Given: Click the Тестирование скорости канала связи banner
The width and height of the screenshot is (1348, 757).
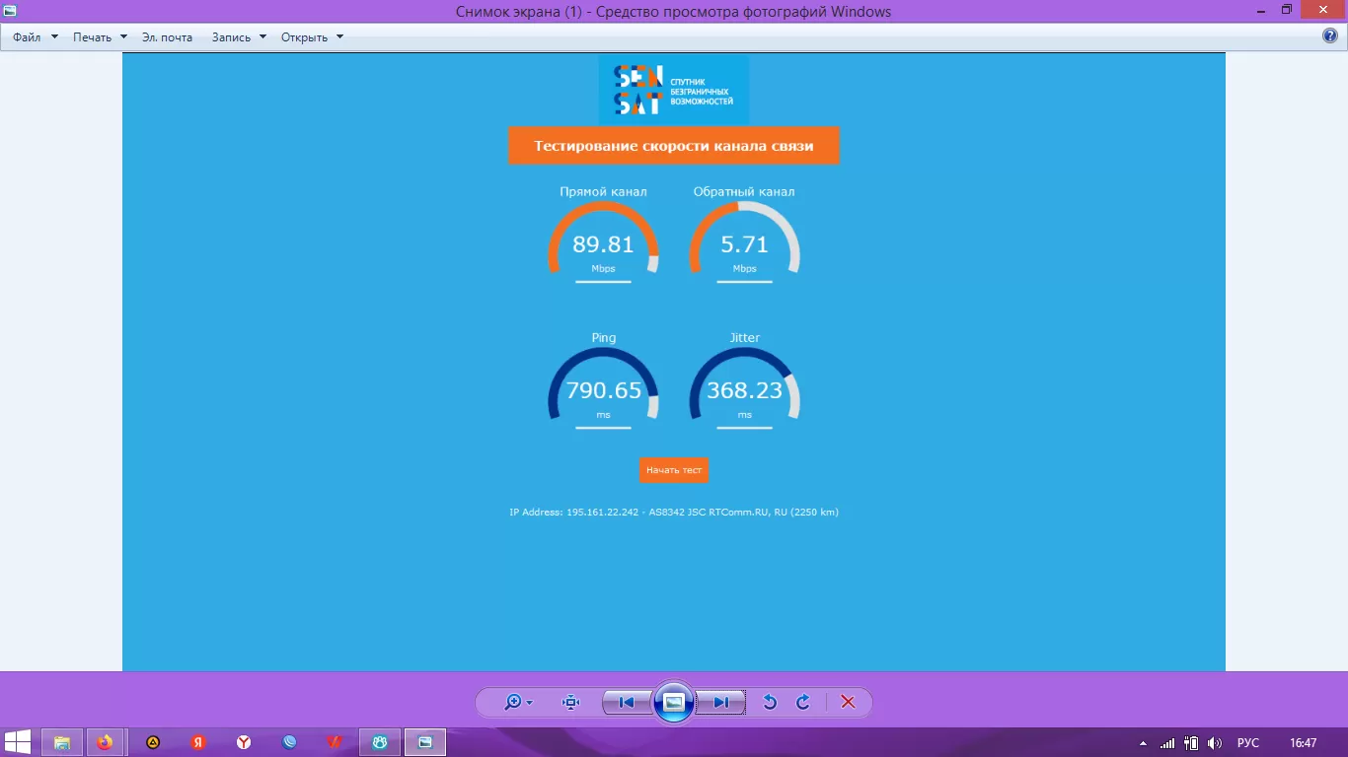Looking at the screenshot, I should click(674, 146).
